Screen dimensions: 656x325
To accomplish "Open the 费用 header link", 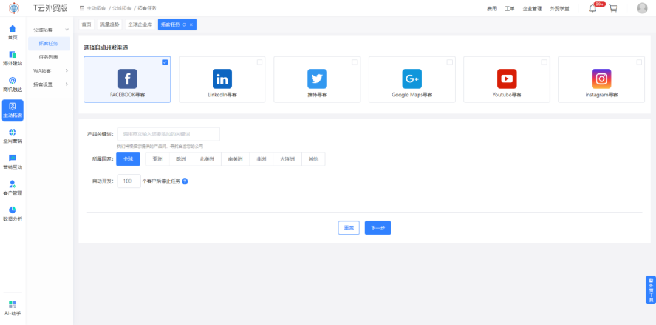I will (492, 8).
